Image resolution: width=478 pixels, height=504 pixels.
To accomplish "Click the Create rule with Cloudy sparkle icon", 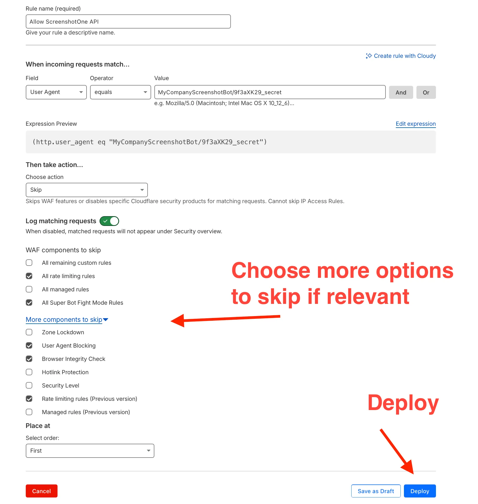I will (x=369, y=56).
